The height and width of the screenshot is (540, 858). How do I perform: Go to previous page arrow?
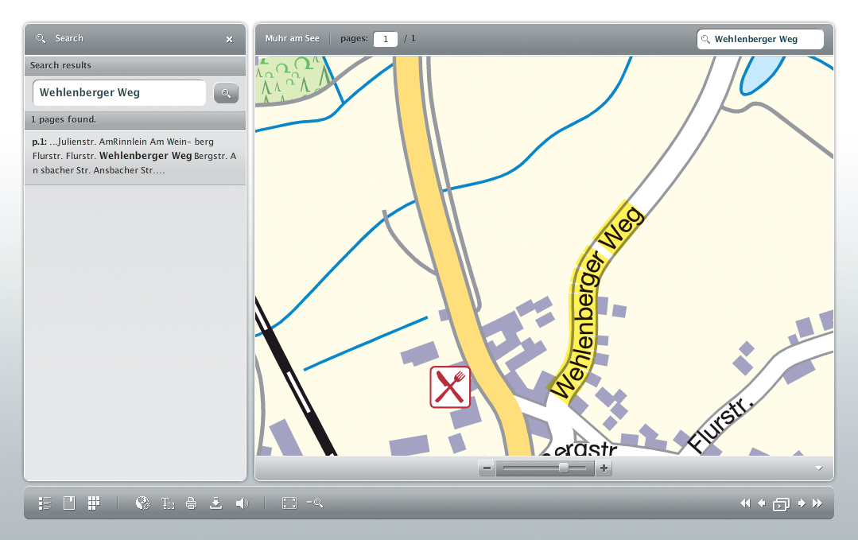(761, 503)
